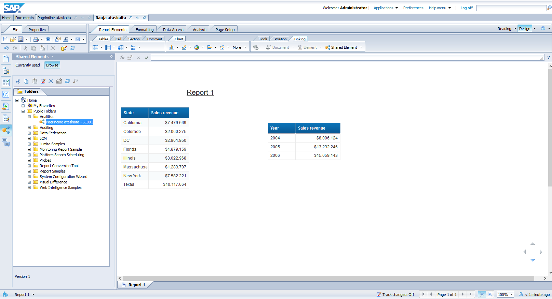Open the Document Structure side panel icon
552x299 pixels.
pos(6,71)
